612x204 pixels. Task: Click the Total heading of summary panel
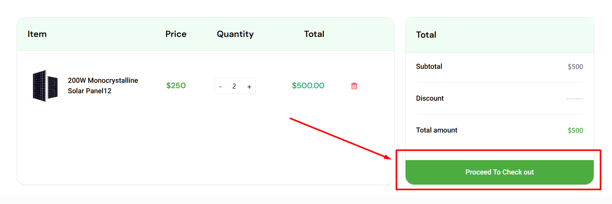[x=426, y=35]
